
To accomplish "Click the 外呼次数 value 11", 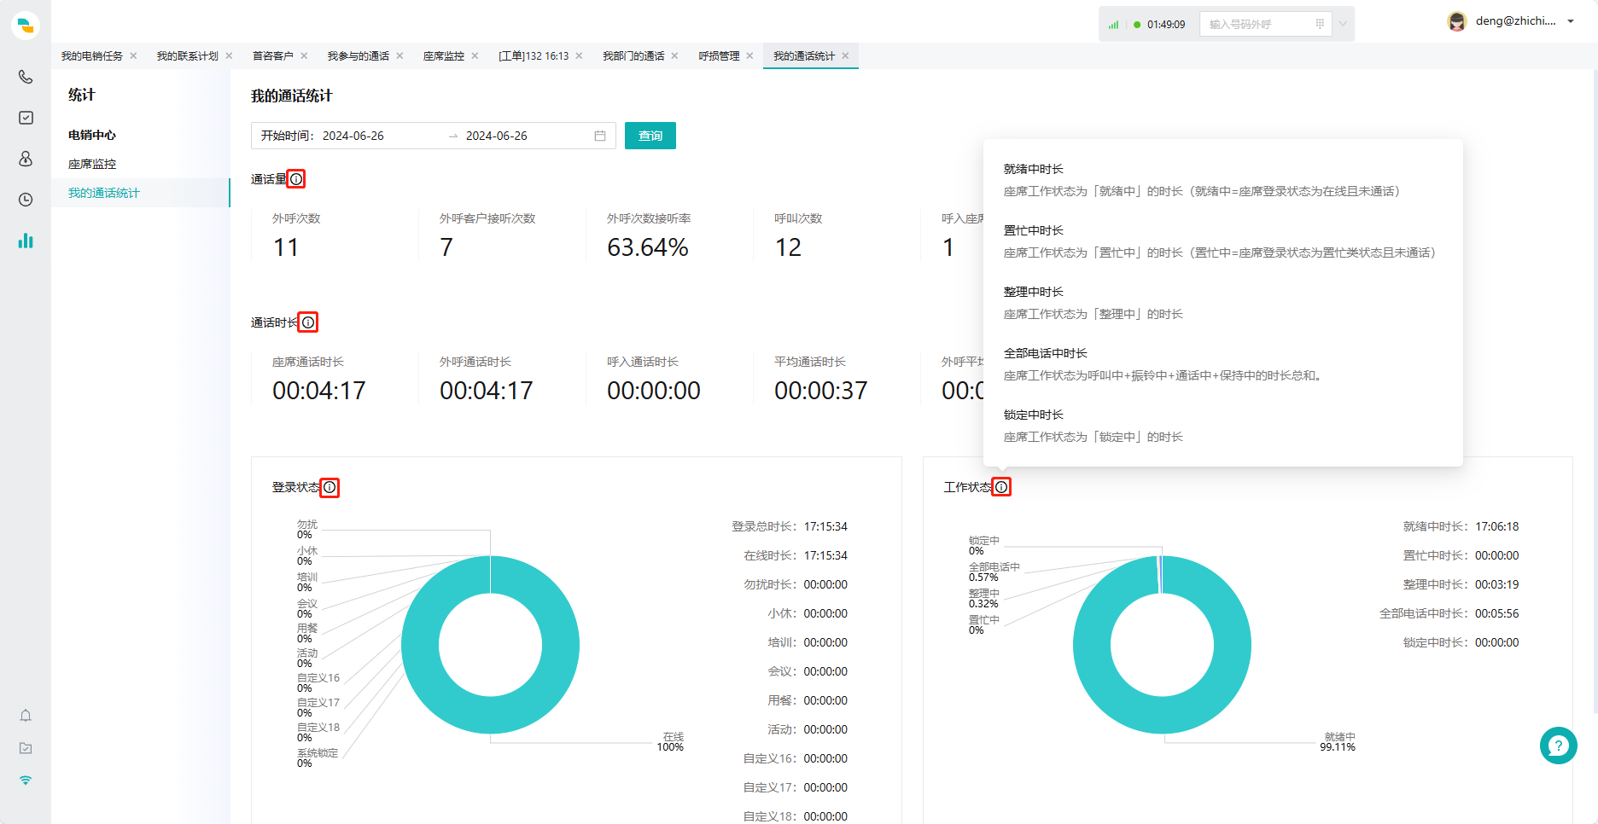I will [x=286, y=247].
